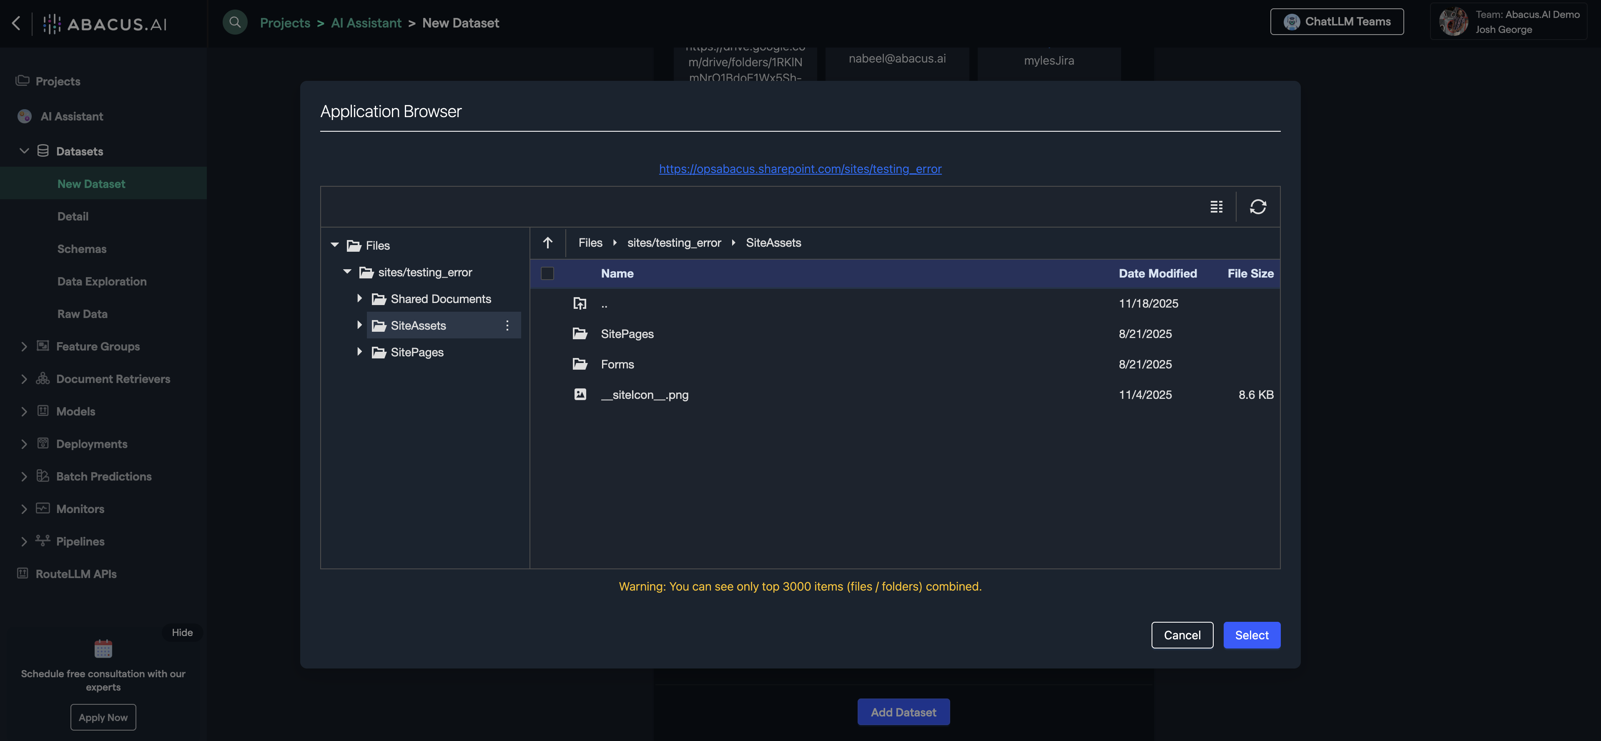Toggle the ChatLLM Teams button
Image resolution: width=1601 pixels, height=741 pixels.
pyautogui.click(x=1336, y=20)
